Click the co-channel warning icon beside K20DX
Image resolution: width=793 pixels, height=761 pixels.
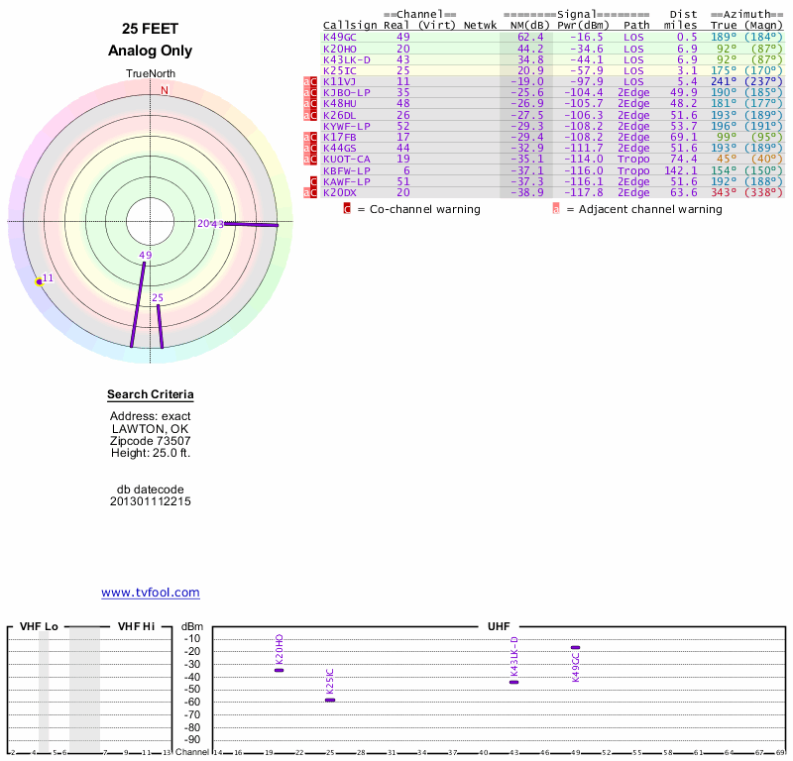[314, 192]
